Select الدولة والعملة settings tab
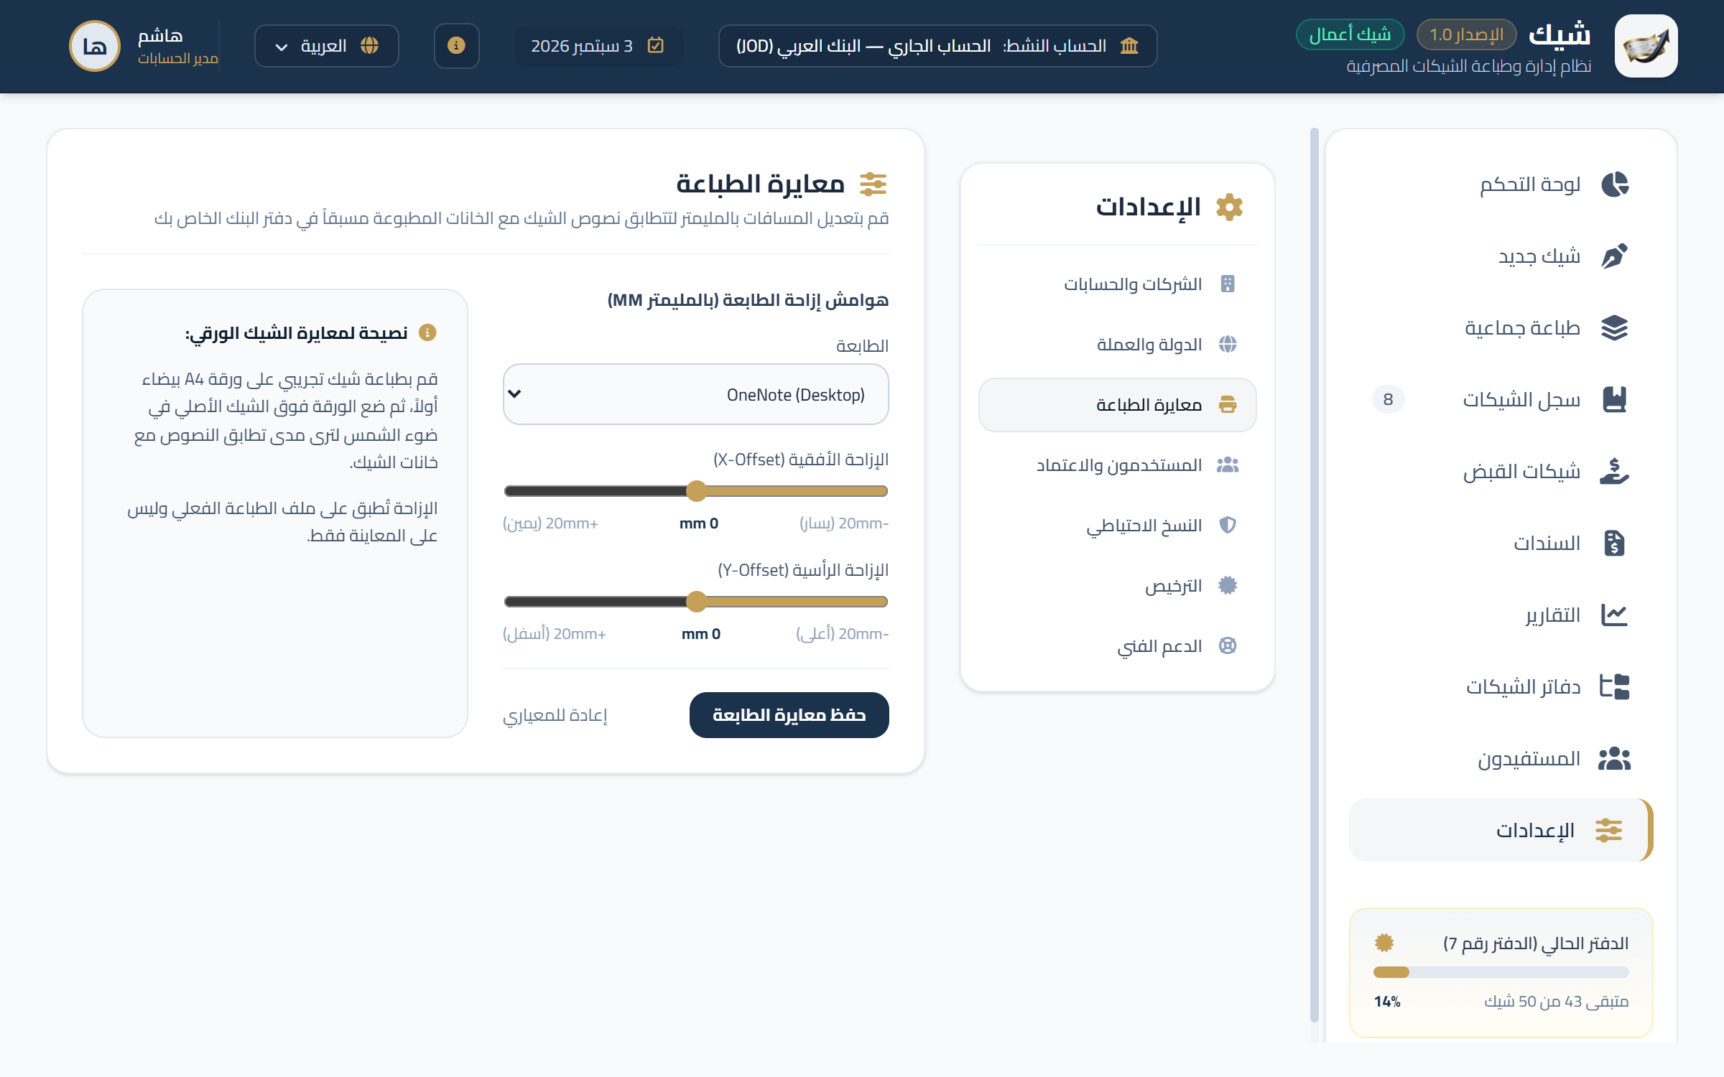 click(1117, 345)
